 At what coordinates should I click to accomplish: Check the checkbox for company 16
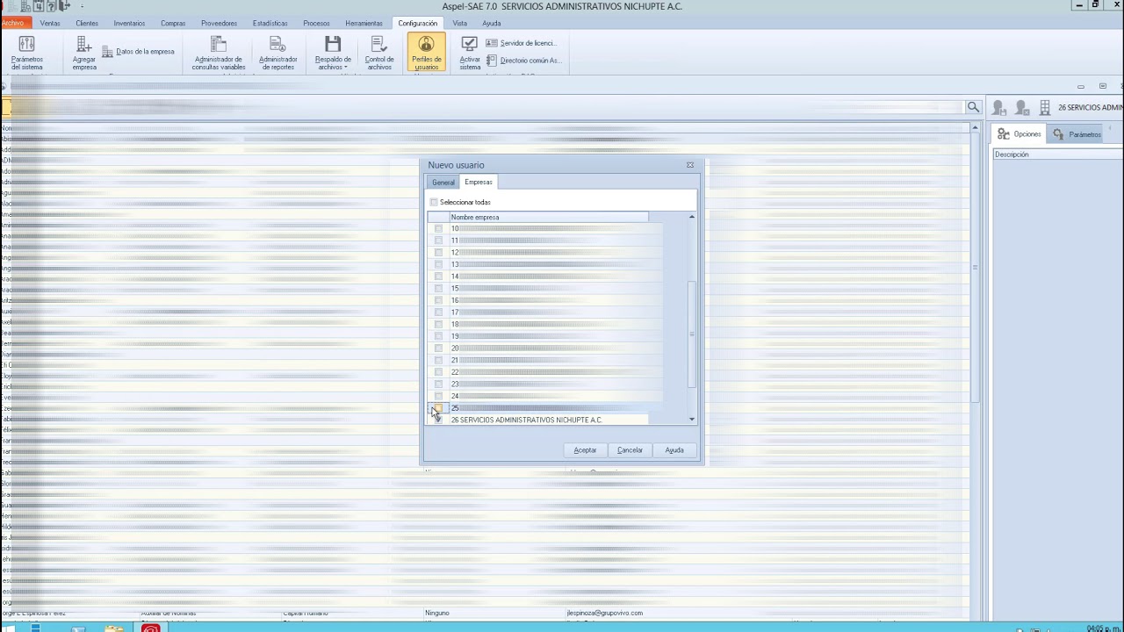pyautogui.click(x=438, y=300)
